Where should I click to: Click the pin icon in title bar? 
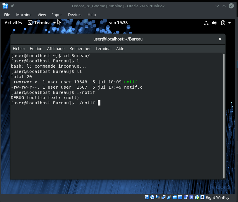tap(13, 6)
